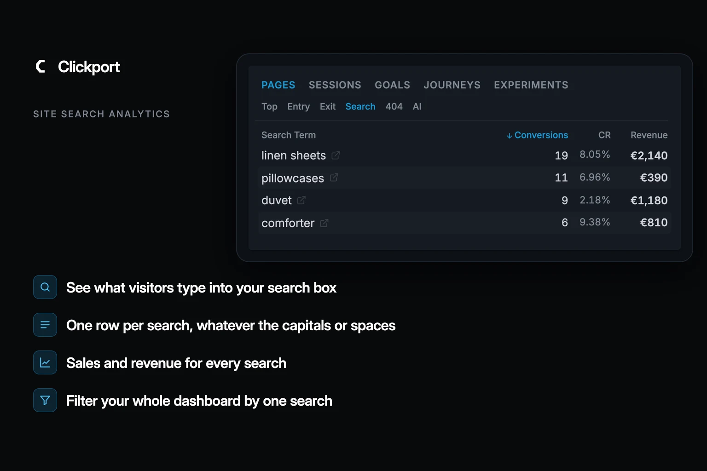
Task: Select the Entry sub-tab
Action: [298, 107]
